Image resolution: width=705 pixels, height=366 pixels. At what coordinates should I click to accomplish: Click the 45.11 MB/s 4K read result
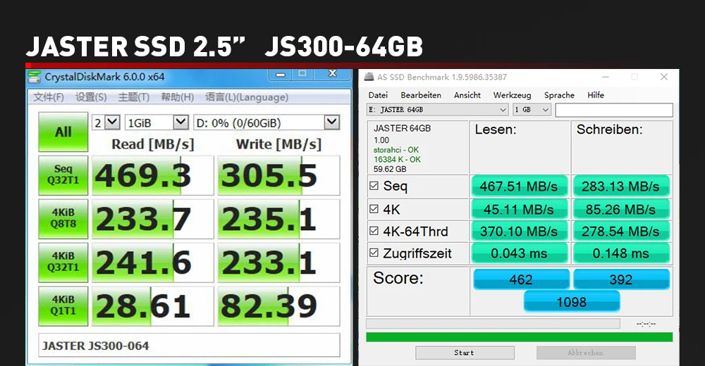[520, 209]
